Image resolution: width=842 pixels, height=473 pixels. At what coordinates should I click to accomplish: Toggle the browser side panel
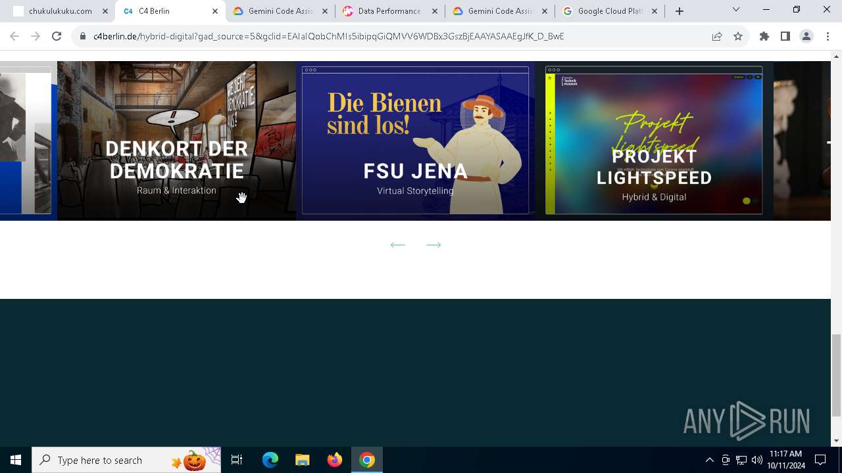pos(785,36)
